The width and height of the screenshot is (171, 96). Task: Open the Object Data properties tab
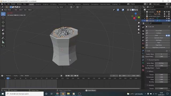(x=143, y=63)
